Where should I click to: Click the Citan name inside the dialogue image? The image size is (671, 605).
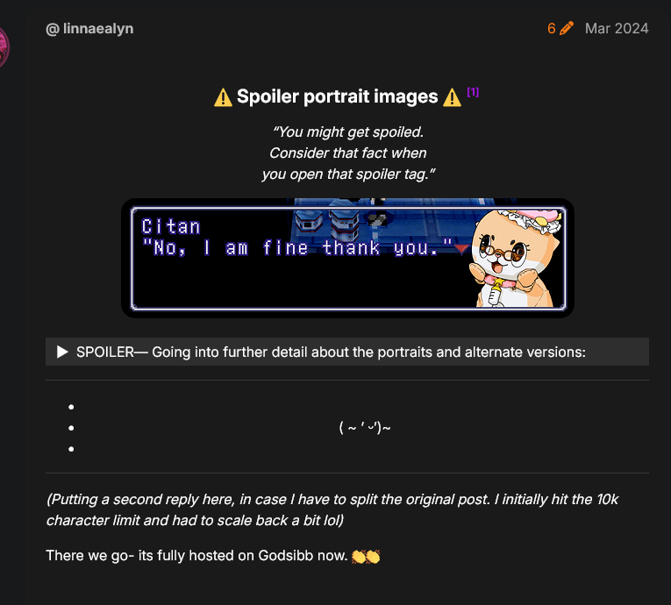pos(171,227)
